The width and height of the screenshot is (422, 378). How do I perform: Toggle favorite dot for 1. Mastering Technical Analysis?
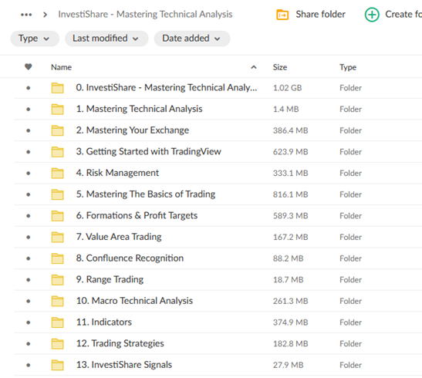click(x=29, y=110)
